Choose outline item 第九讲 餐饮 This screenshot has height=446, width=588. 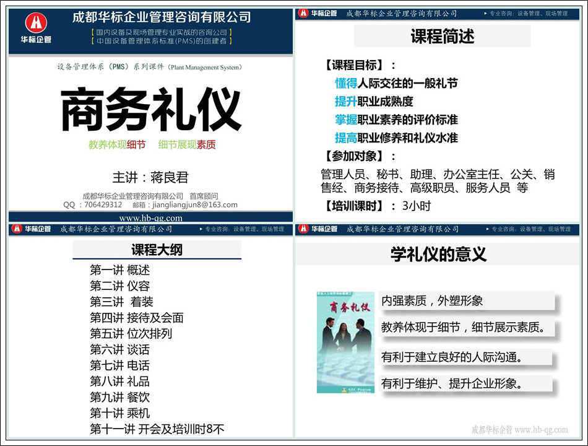coord(119,397)
